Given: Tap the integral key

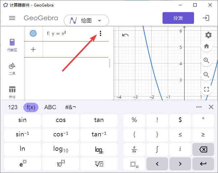Looking at the screenshot, I should (157, 149).
